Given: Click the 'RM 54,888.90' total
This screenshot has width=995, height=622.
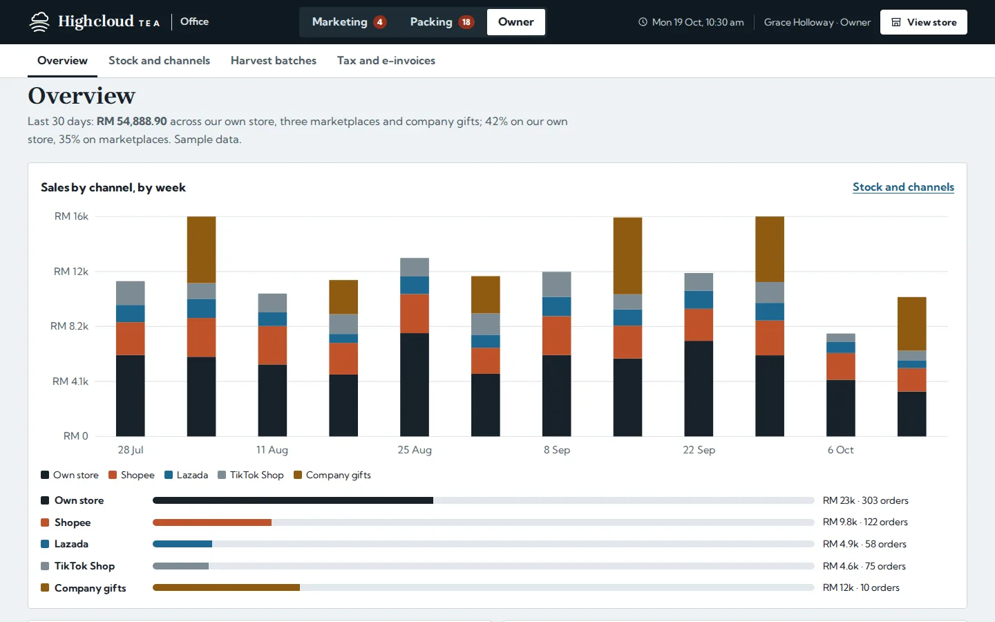Looking at the screenshot, I should [131, 121].
